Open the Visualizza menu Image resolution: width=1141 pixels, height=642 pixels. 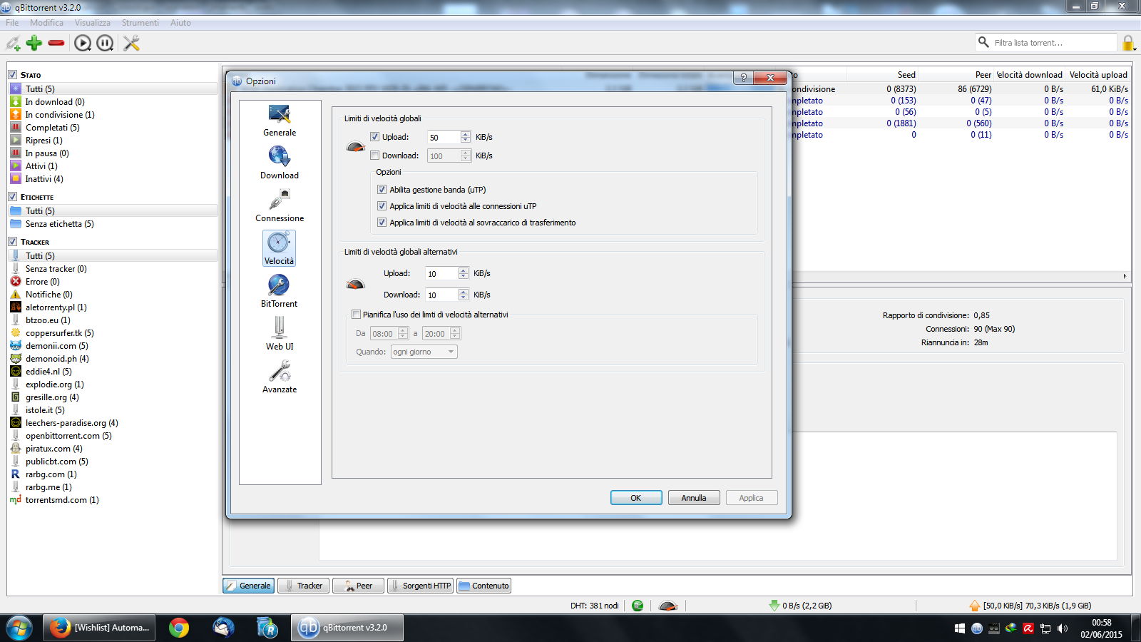pos(93,23)
